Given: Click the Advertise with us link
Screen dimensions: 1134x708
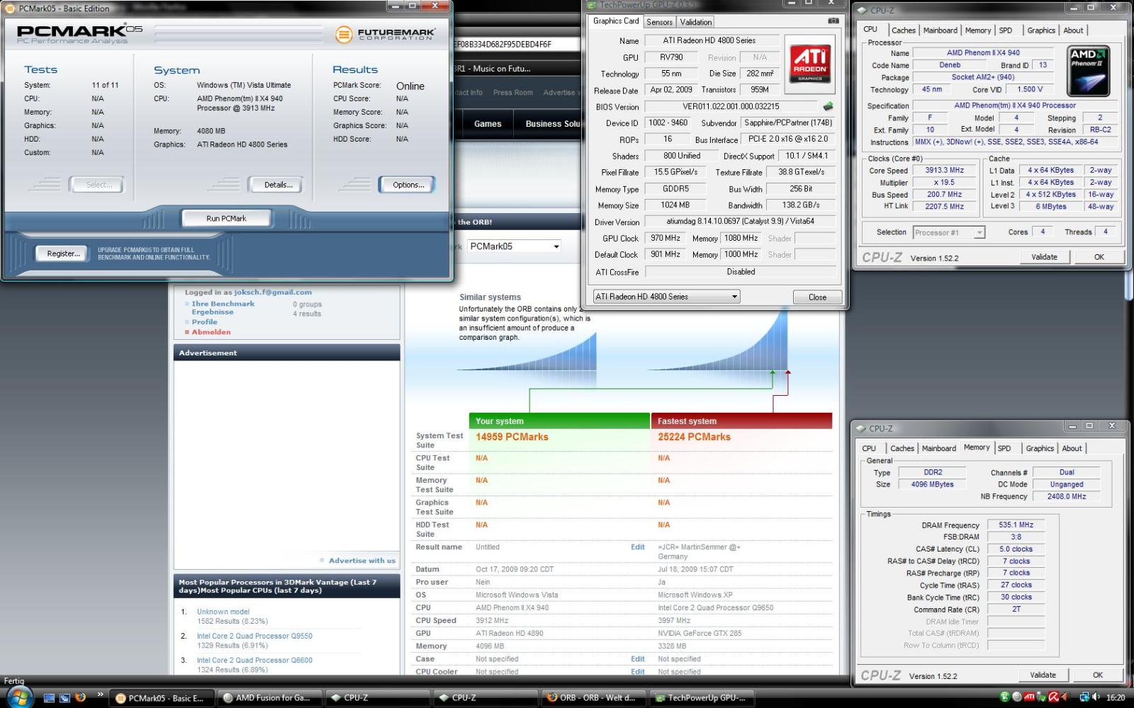Looking at the screenshot, I should coord(361,561).
